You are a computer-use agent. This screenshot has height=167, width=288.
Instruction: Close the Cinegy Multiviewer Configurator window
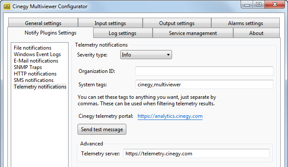tap(275, 4)
